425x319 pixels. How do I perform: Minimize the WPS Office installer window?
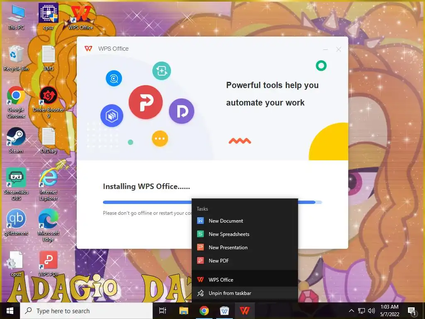[x=325, y=49]
